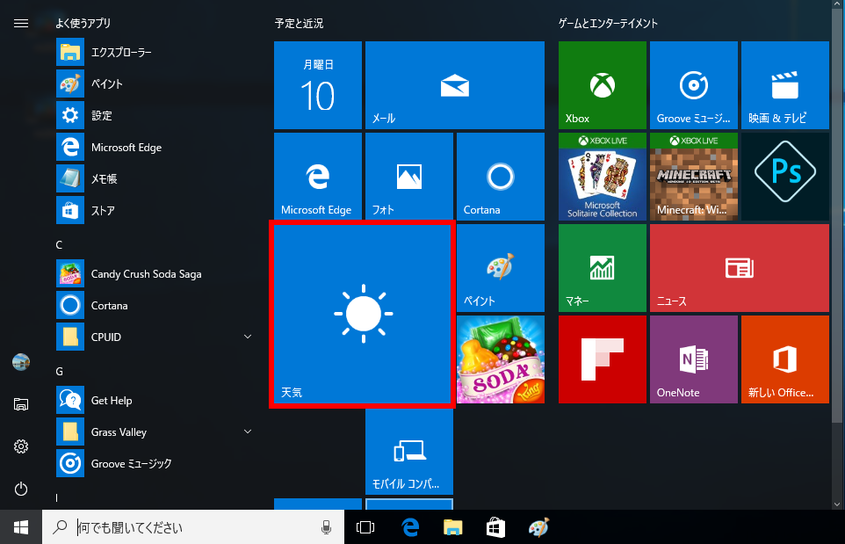The width and height of the screenshot is (845, 544).
Task: Click the Start menu scrollbar down arrow
Action: [837, 504]
